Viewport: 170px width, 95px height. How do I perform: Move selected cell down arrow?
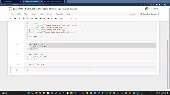coord(36,18)
